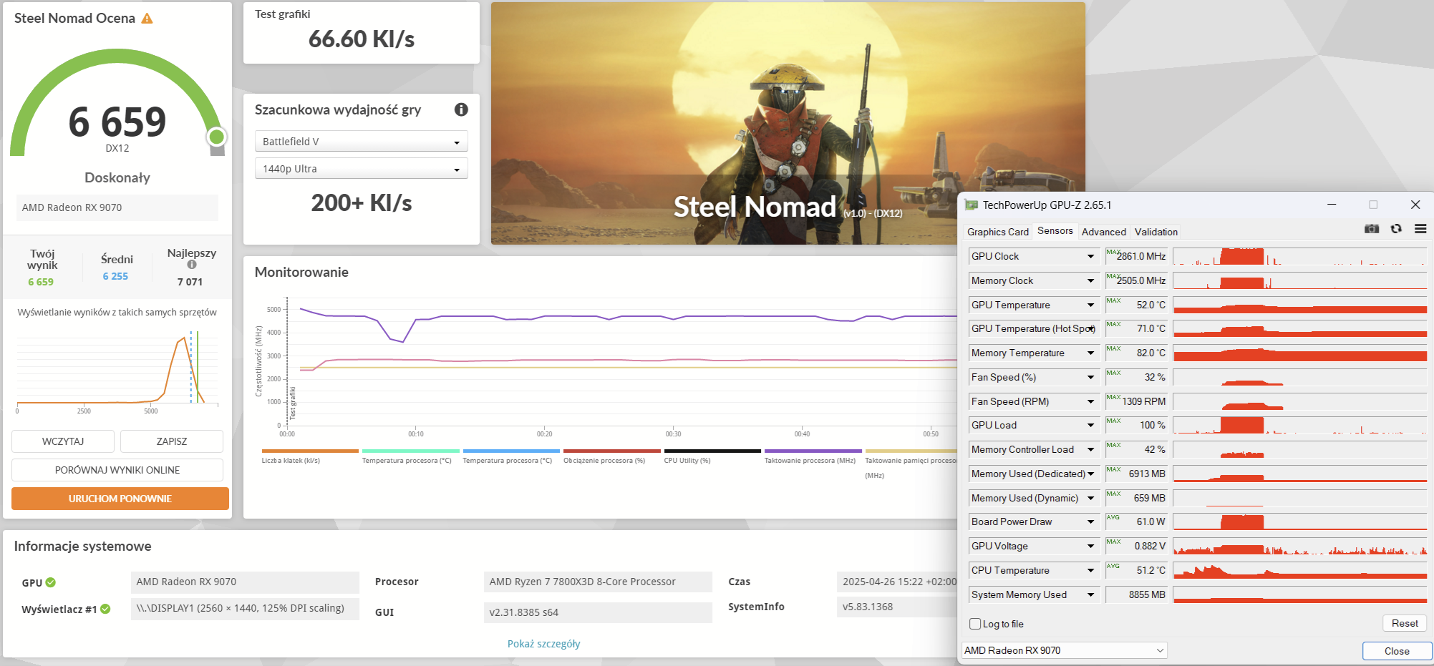
Task: Switch to the Graphics Card tab
Action: (997, 232)
